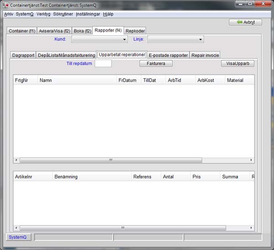Image resolution: width=274 pixels, height=250 pixels.
Task: Open the Kund dropdown
Action: 99,39
